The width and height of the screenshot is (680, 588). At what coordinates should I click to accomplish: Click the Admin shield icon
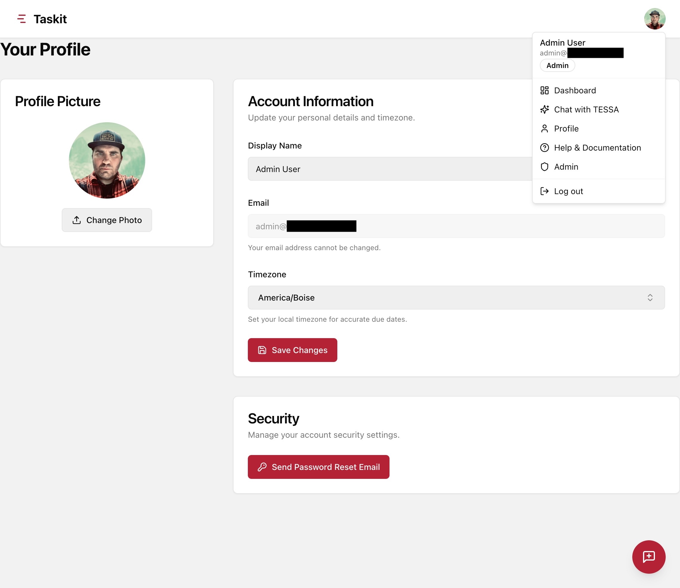coord(545,167)
